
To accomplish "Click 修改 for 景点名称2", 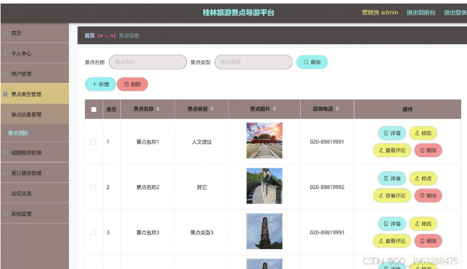I will coord(423,178).
